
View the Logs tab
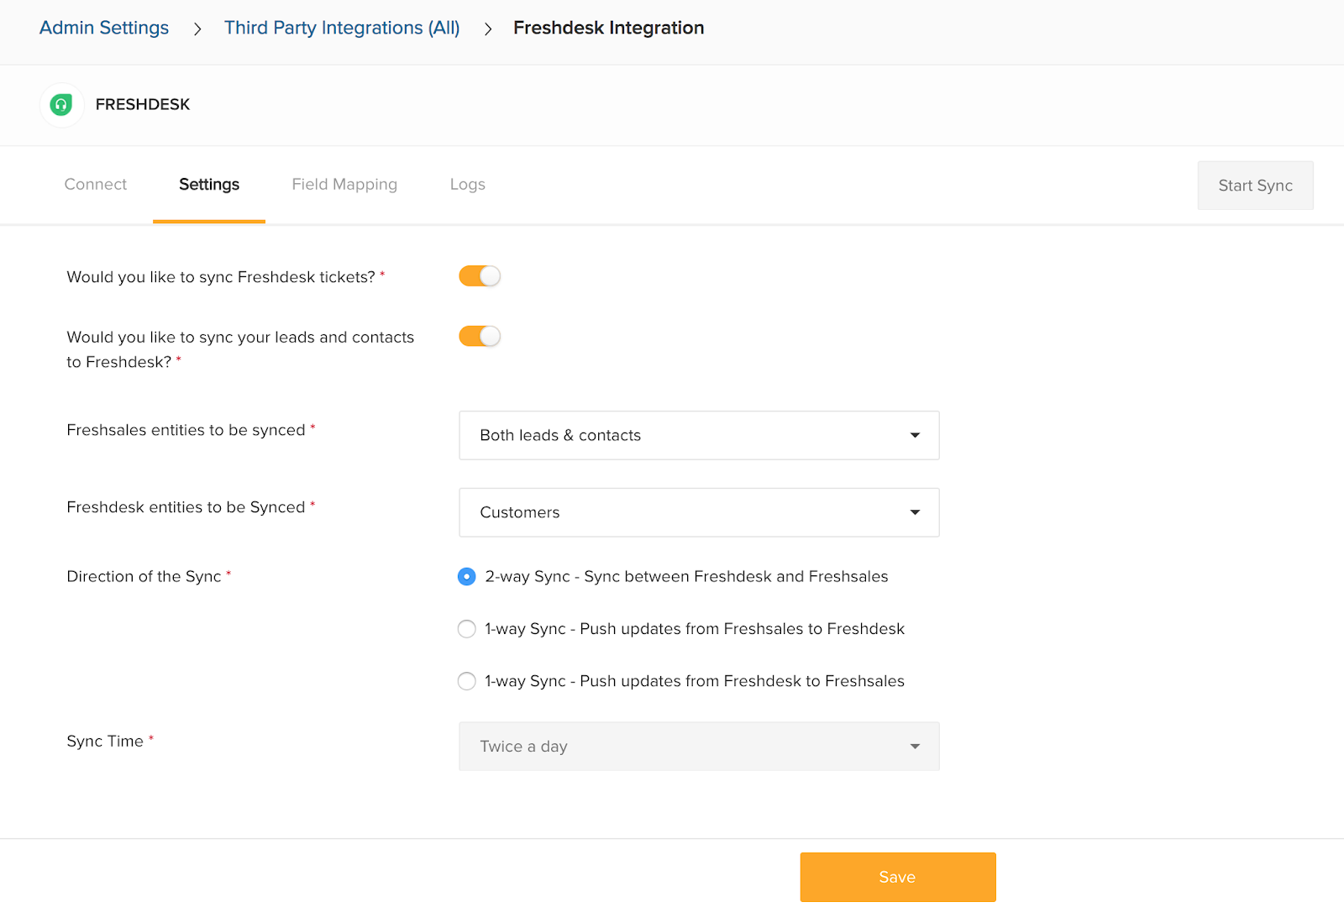[x=468, y=185]
